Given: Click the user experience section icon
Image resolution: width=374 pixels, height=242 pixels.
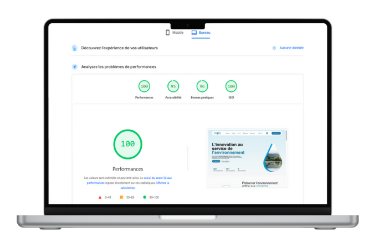Looking at the screenshot, I should pyautogui.click(x=75, y=48).
